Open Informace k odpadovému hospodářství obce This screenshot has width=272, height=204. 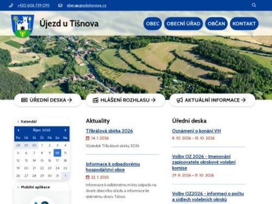pyautogui.click(x=113, y=167)
